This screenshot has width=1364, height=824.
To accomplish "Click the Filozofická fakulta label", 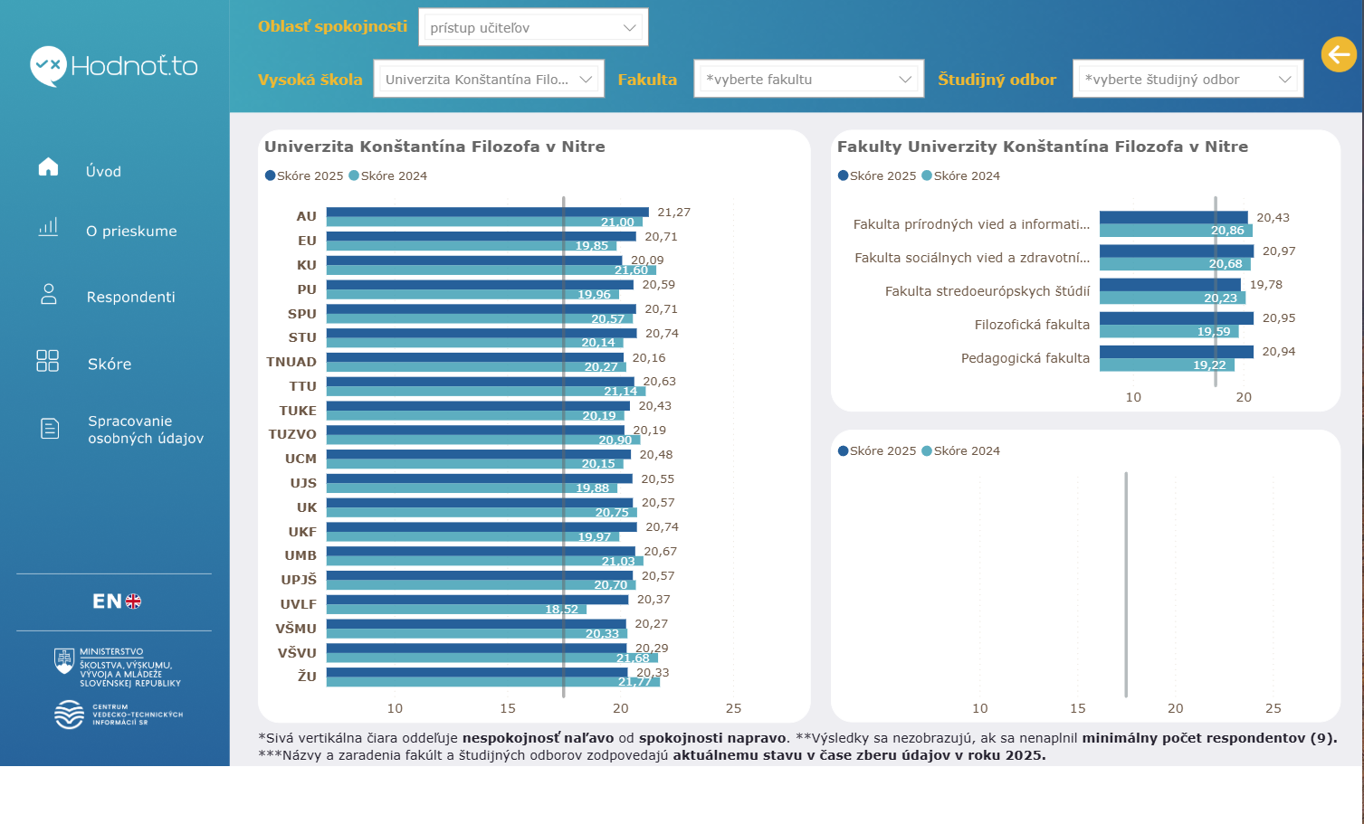I will 1032,325.
